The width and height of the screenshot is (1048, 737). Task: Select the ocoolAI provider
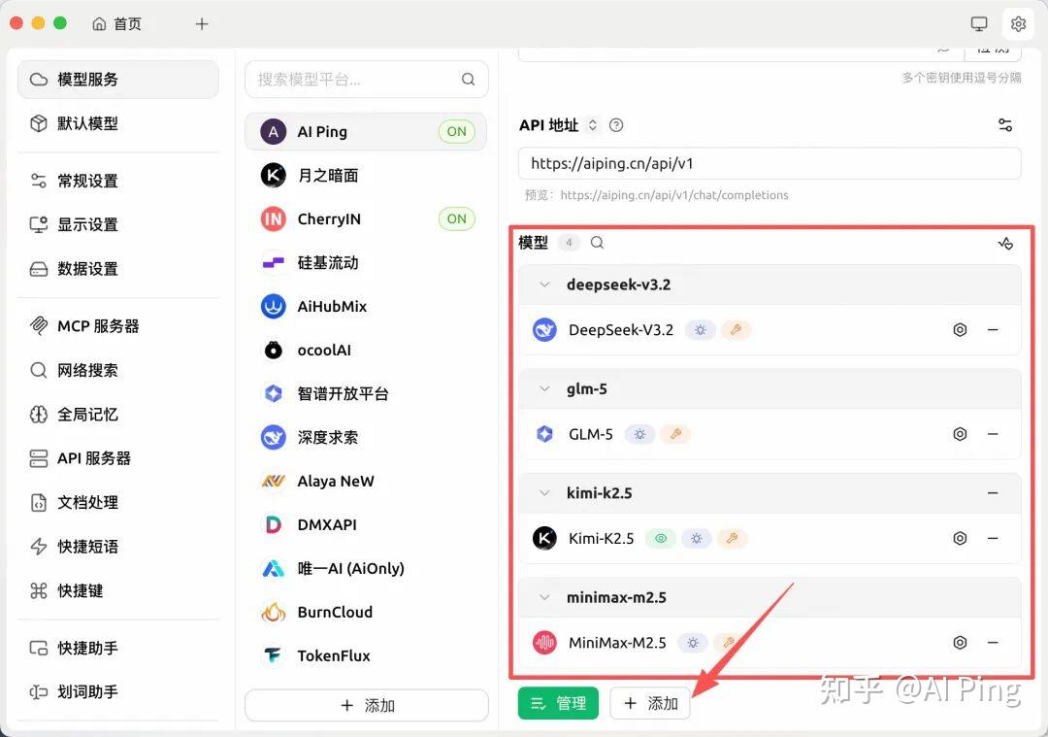(x=366, y=351)
